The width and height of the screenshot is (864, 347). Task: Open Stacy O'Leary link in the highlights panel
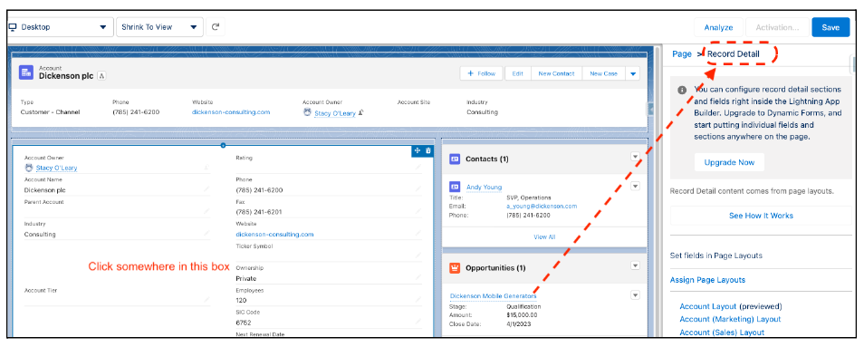click(334, 113)
